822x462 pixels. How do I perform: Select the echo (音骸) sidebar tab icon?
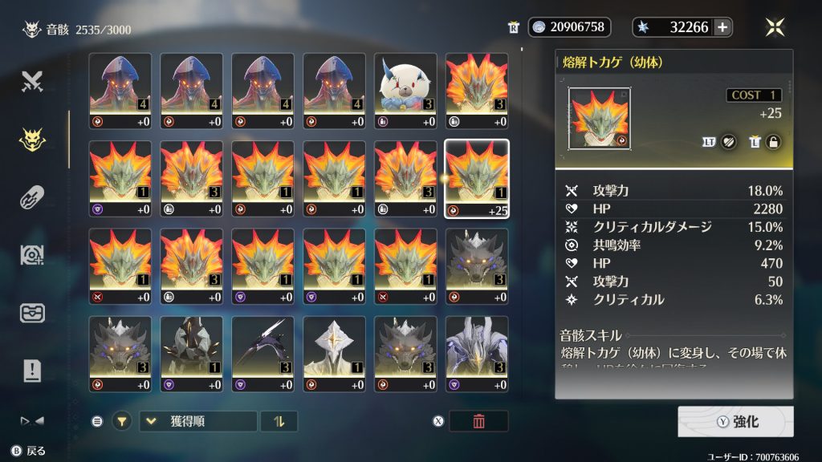(32, 140)
